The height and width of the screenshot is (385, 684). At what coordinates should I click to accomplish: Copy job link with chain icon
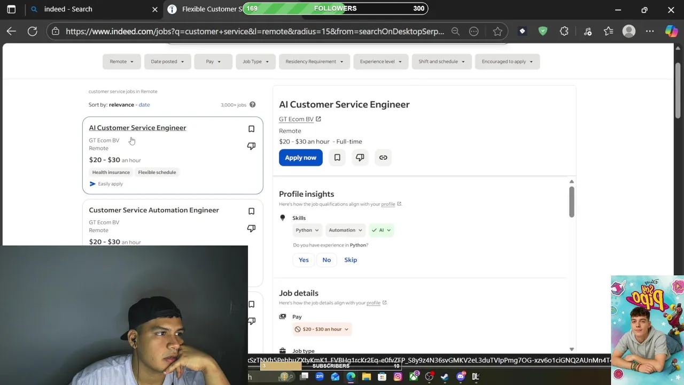coord(383,157)
